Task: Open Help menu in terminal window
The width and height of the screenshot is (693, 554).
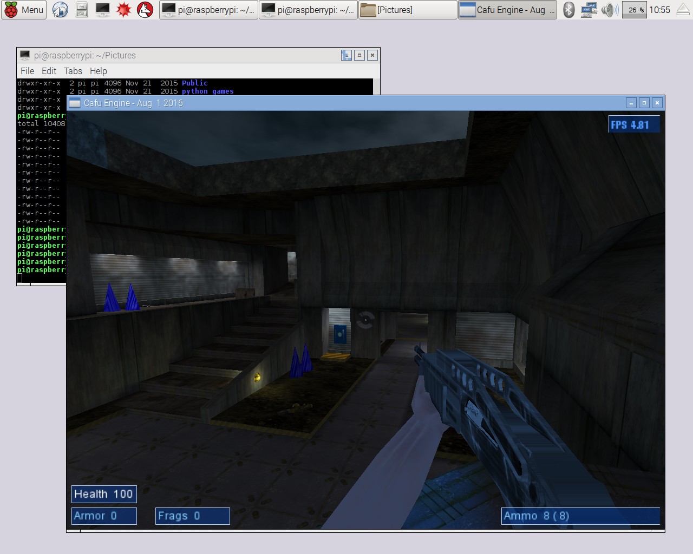Action: click(98, 71)
